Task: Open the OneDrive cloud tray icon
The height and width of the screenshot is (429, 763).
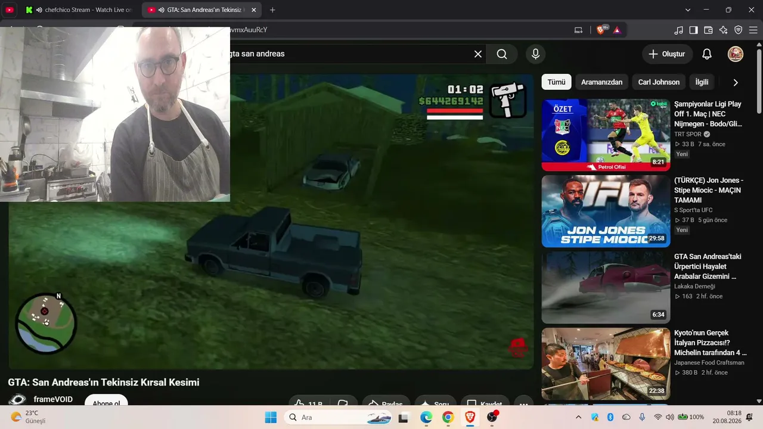Action: coord(626,417)
